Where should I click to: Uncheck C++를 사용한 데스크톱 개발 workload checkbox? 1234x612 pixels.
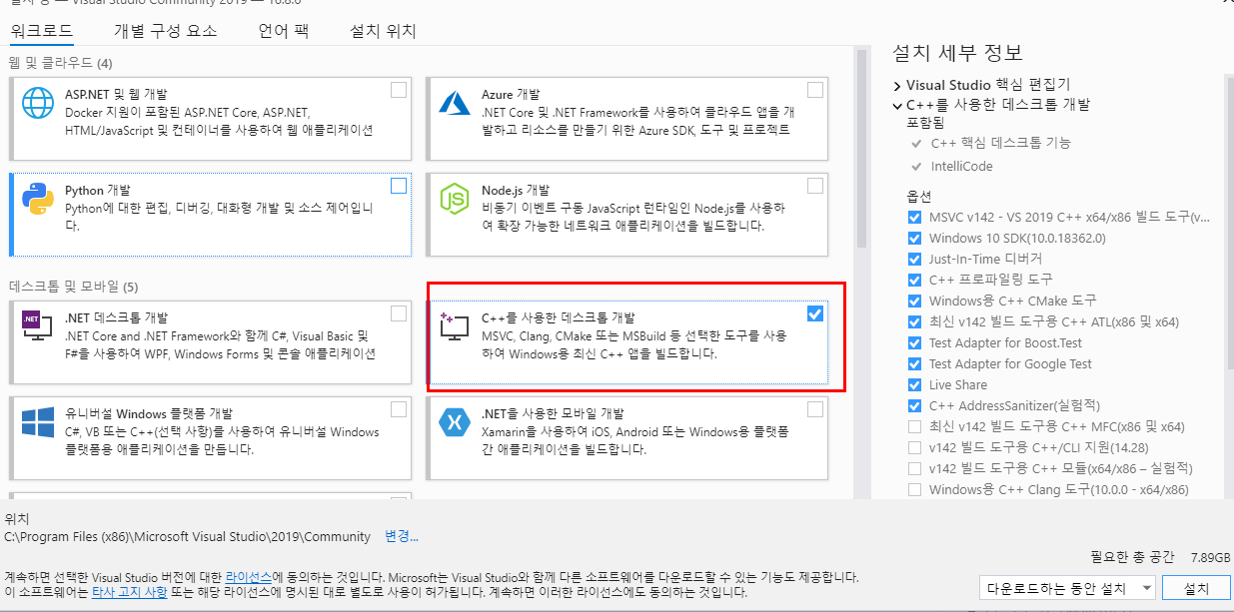point(815,313)
